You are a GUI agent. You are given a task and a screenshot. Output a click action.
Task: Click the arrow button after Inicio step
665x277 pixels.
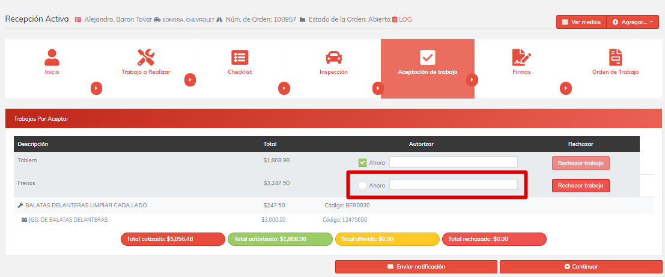pos(97,88)
